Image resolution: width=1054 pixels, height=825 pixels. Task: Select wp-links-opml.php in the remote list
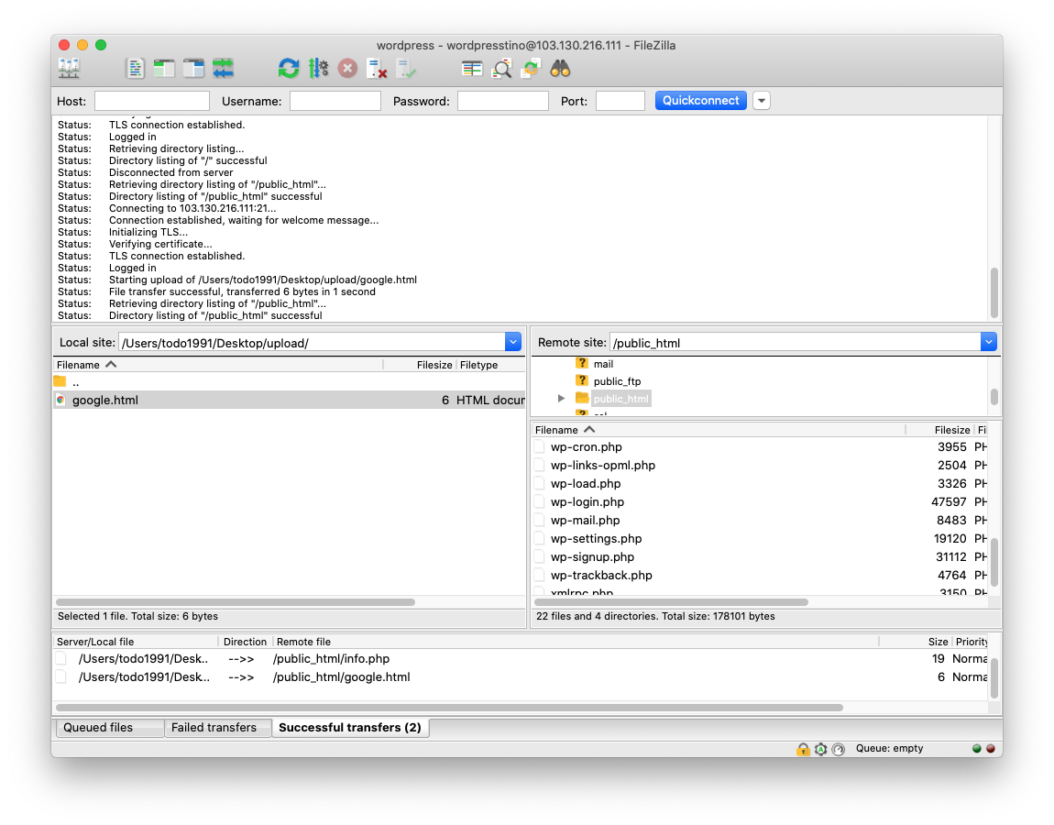click(760, 466)
